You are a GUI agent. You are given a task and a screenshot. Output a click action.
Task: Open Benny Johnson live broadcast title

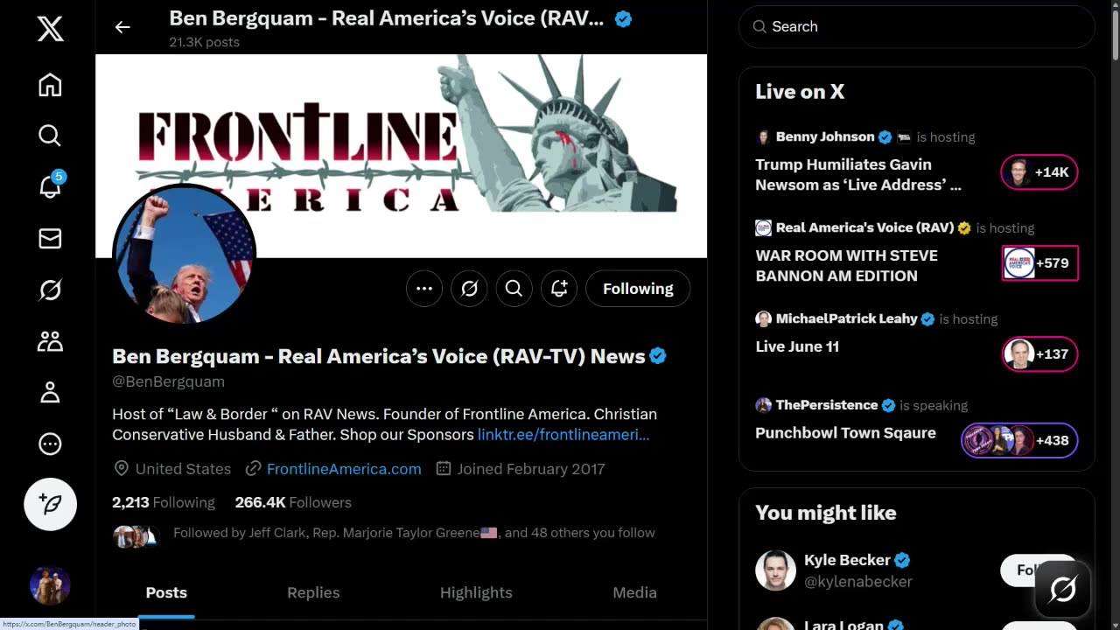pyautogui.click(x=858, y=174)
